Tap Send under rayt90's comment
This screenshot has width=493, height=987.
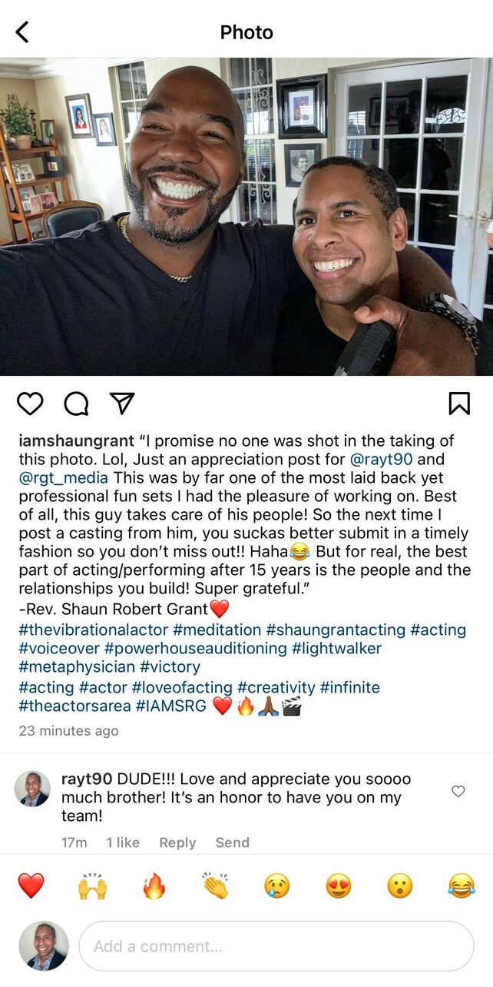click(x=232, y=842)
